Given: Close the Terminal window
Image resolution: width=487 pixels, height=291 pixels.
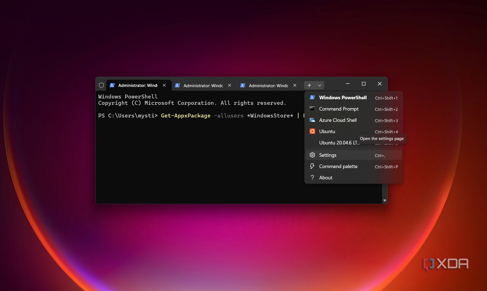Looking at the screenshot, I should tap(380, 84).
